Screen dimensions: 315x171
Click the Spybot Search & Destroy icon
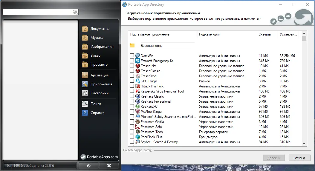coord(137,142)
